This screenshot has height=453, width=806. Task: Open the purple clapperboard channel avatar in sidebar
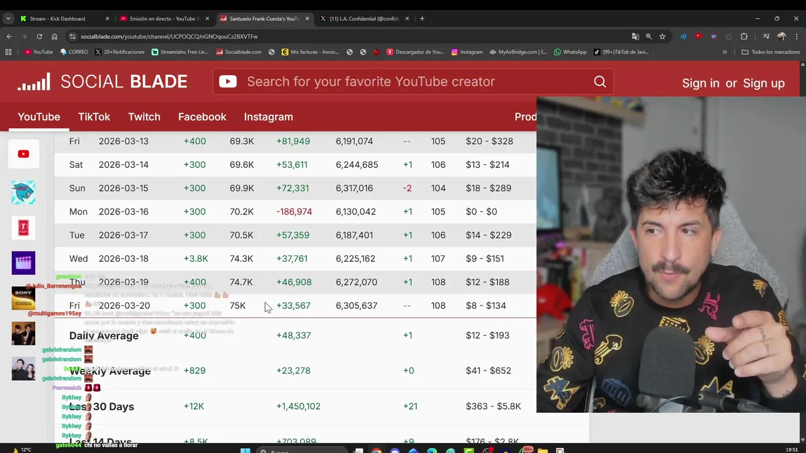[23, 263]
